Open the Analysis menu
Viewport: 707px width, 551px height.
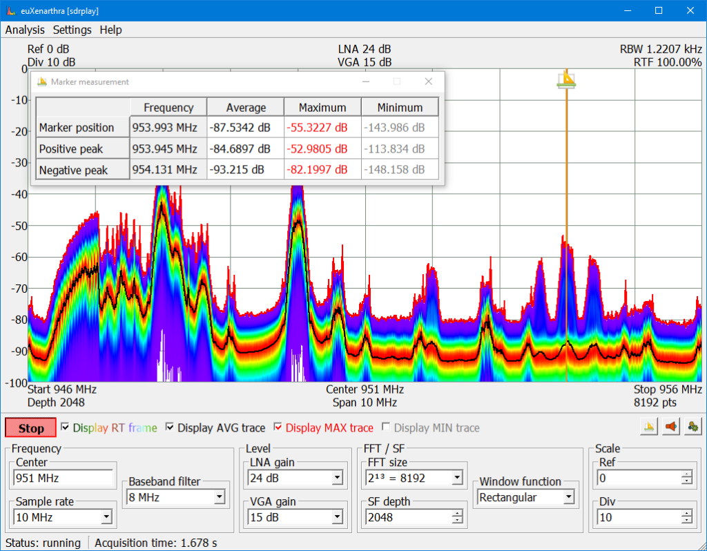25,30
